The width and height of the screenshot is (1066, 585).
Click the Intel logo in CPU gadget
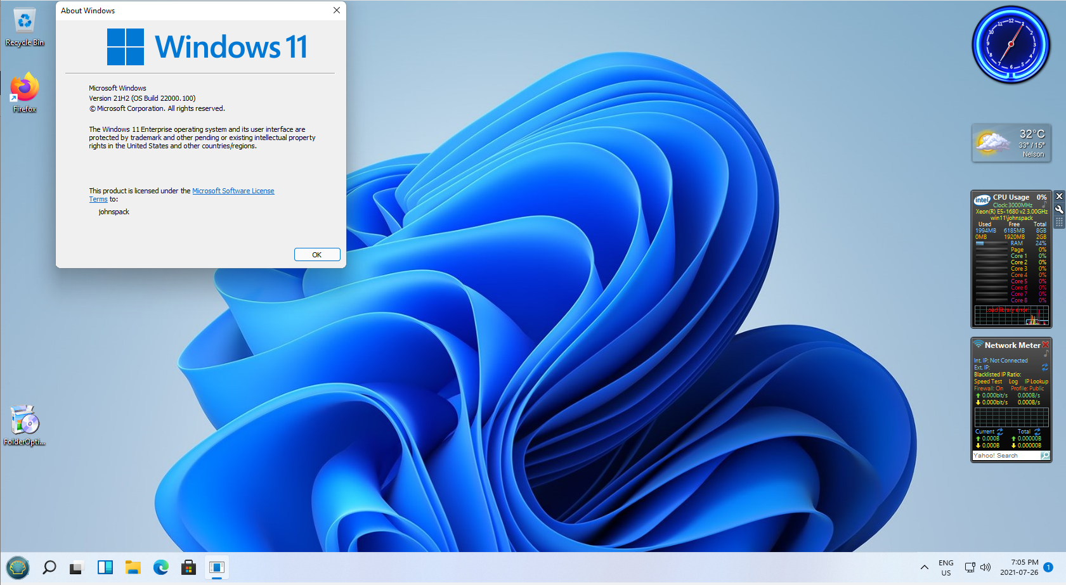point(982,199)
